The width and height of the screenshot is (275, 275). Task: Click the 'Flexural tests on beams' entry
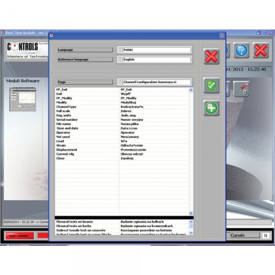(87, 222)
